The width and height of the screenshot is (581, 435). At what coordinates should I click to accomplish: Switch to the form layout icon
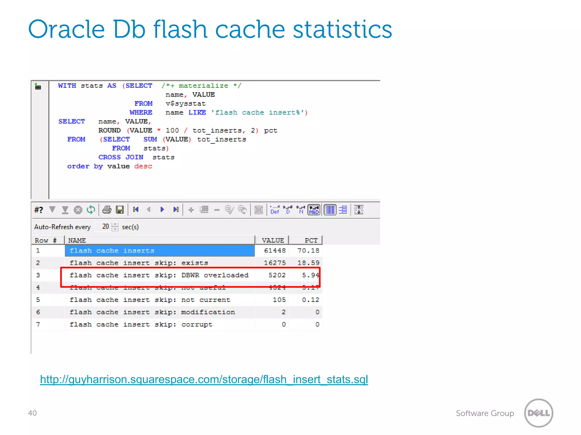tap(343, 210)
